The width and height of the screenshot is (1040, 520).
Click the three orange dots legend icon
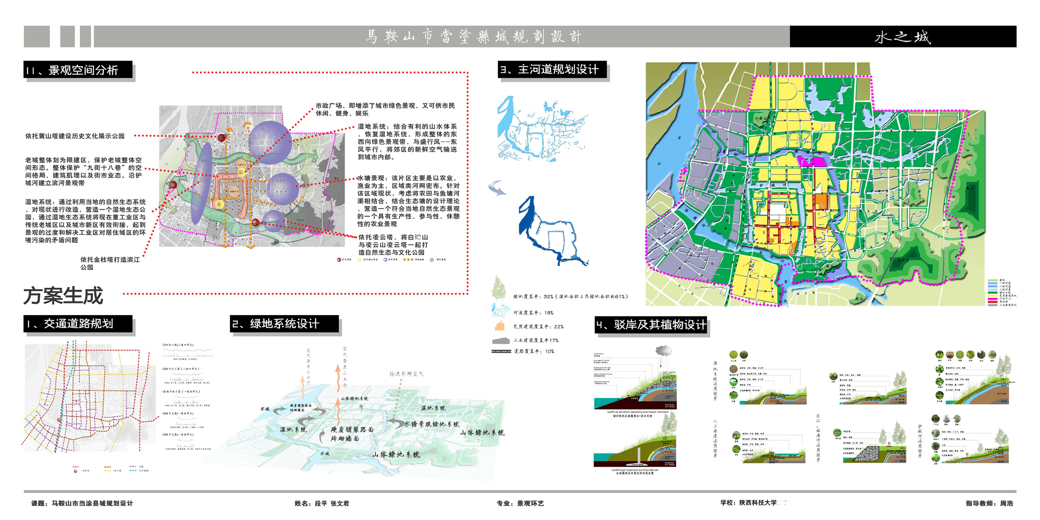(x=408, y=260)
